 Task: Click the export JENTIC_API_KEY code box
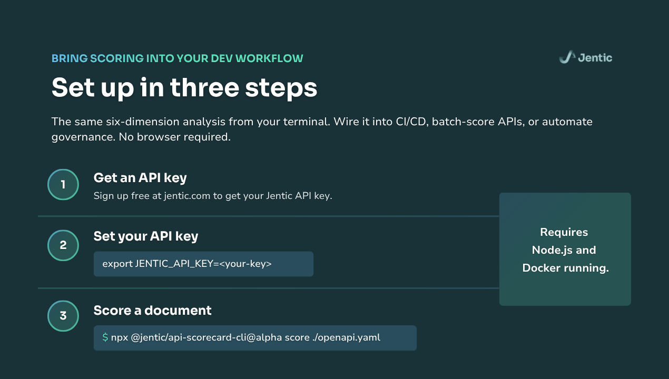(x=203, y=264)
